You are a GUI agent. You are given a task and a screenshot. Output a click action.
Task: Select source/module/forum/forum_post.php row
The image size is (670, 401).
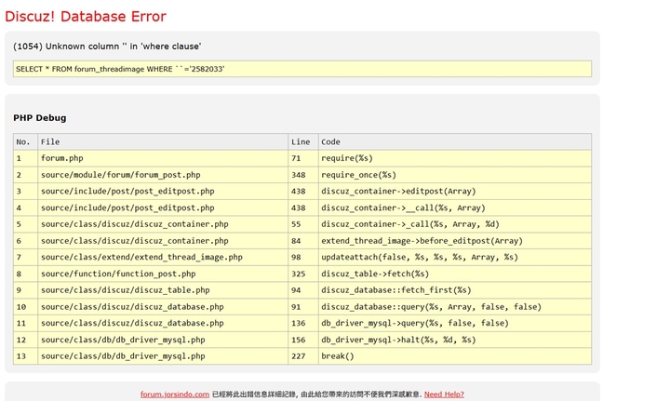pyautogui.click(x=302, y=175)
